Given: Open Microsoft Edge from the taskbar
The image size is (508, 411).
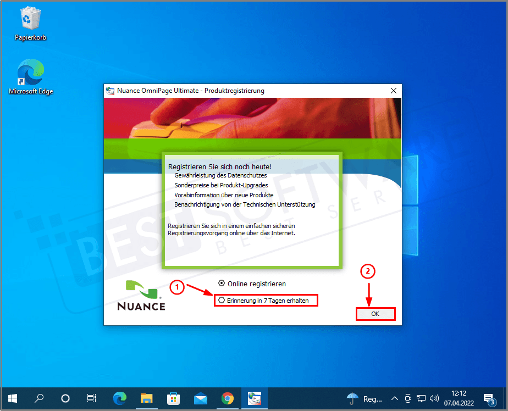Looking at the screenshot, I should click(119, 398).
